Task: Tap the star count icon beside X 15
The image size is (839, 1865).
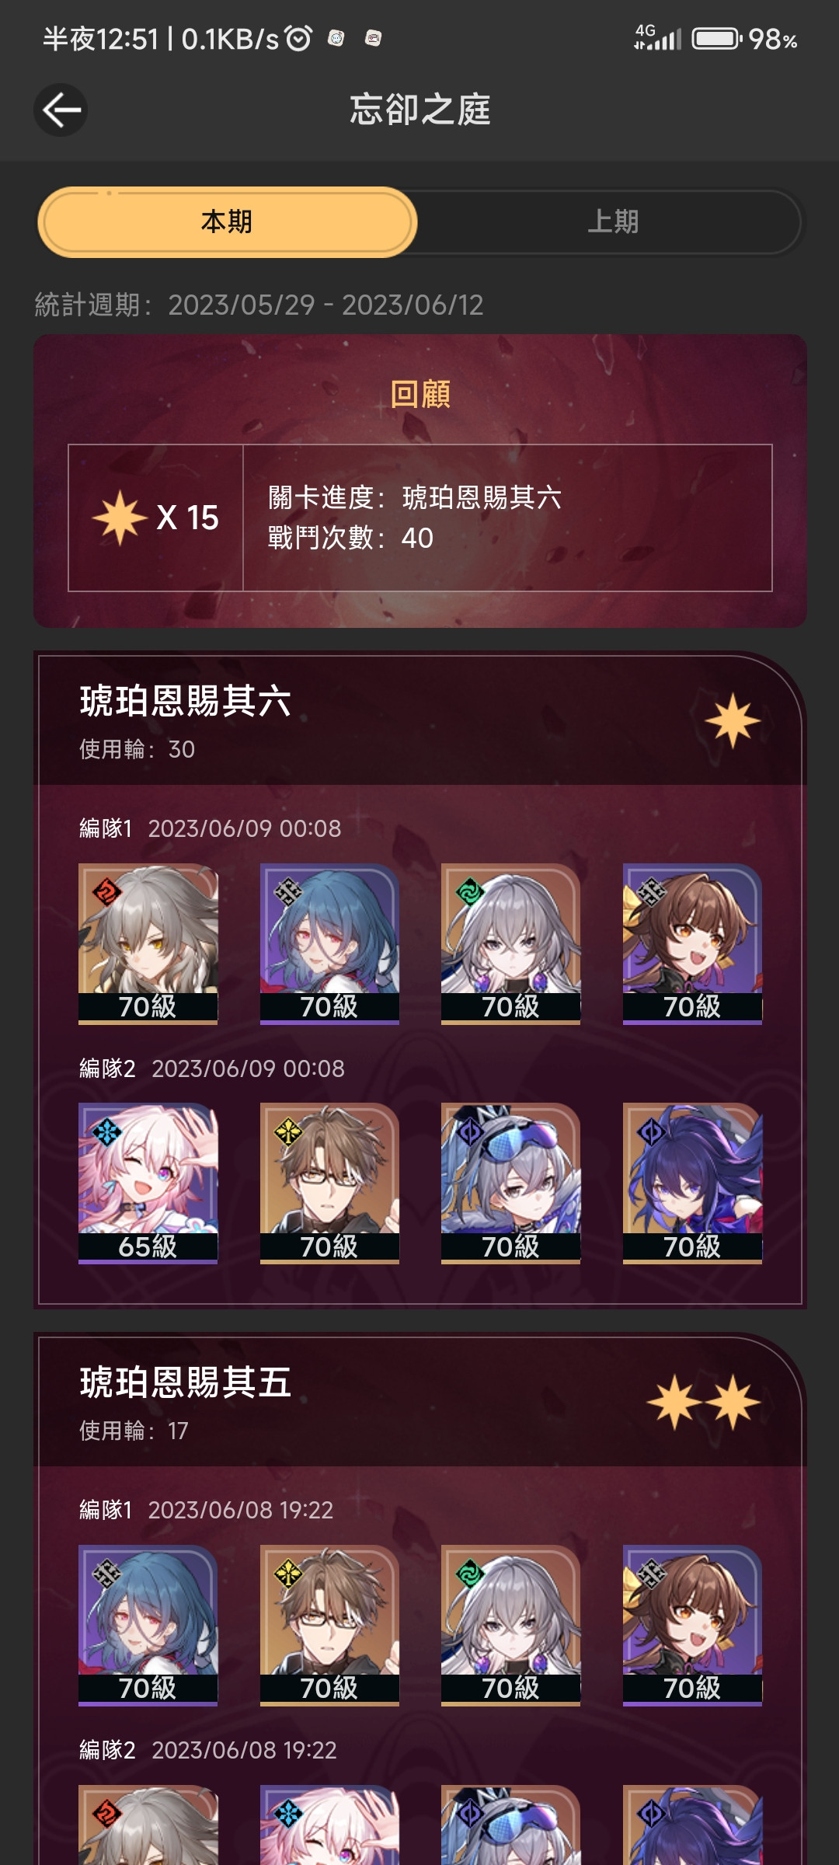Action: click(120, 518)
